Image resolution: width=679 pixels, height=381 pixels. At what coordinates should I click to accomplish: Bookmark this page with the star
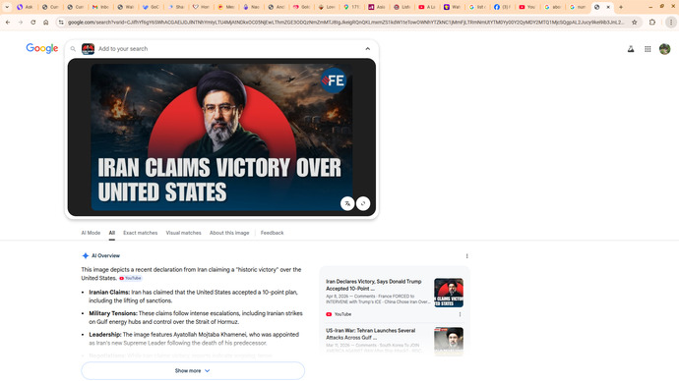pyautogui.click(x=635, y=22)
